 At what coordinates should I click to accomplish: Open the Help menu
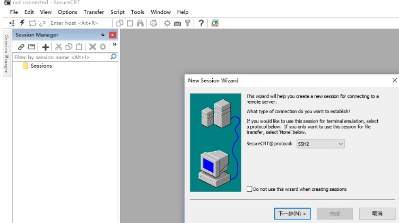[x=183, y=12]
